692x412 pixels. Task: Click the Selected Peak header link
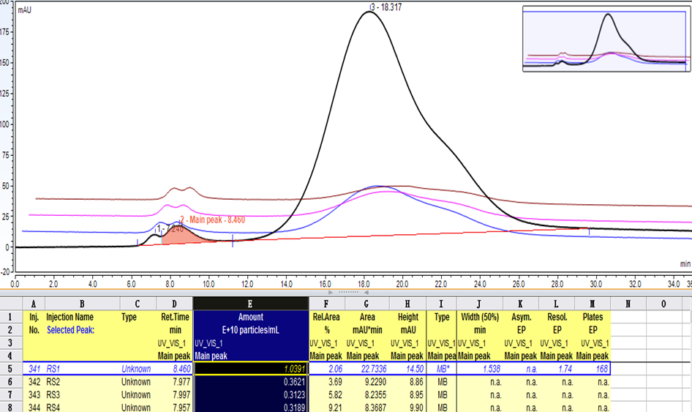coord(70,331)
